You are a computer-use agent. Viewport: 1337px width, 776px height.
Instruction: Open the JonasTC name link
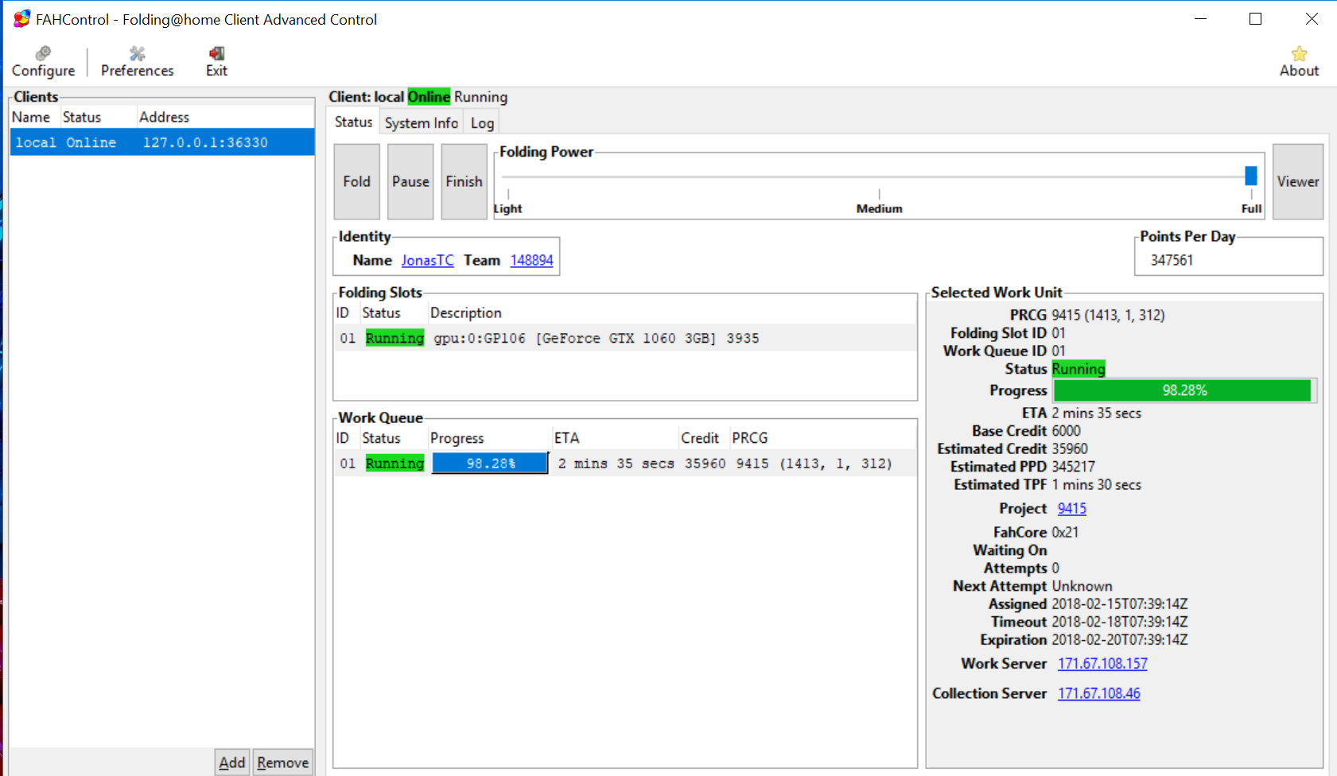tap(427, 260)
